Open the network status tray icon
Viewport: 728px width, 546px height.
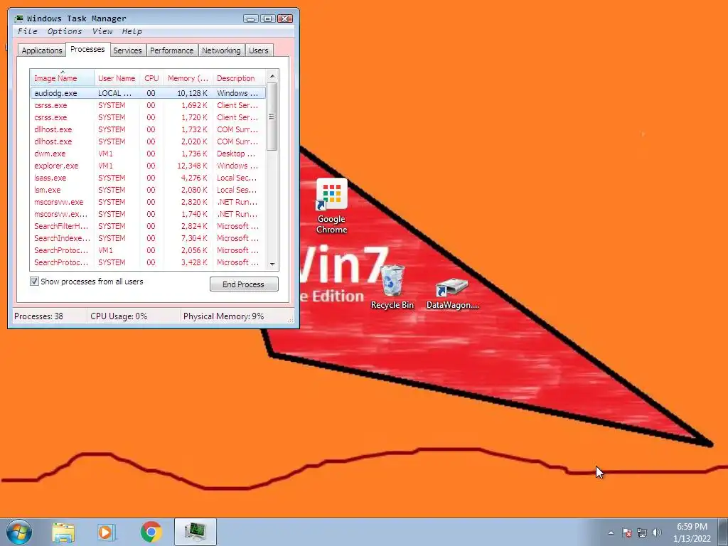[642, 532]
